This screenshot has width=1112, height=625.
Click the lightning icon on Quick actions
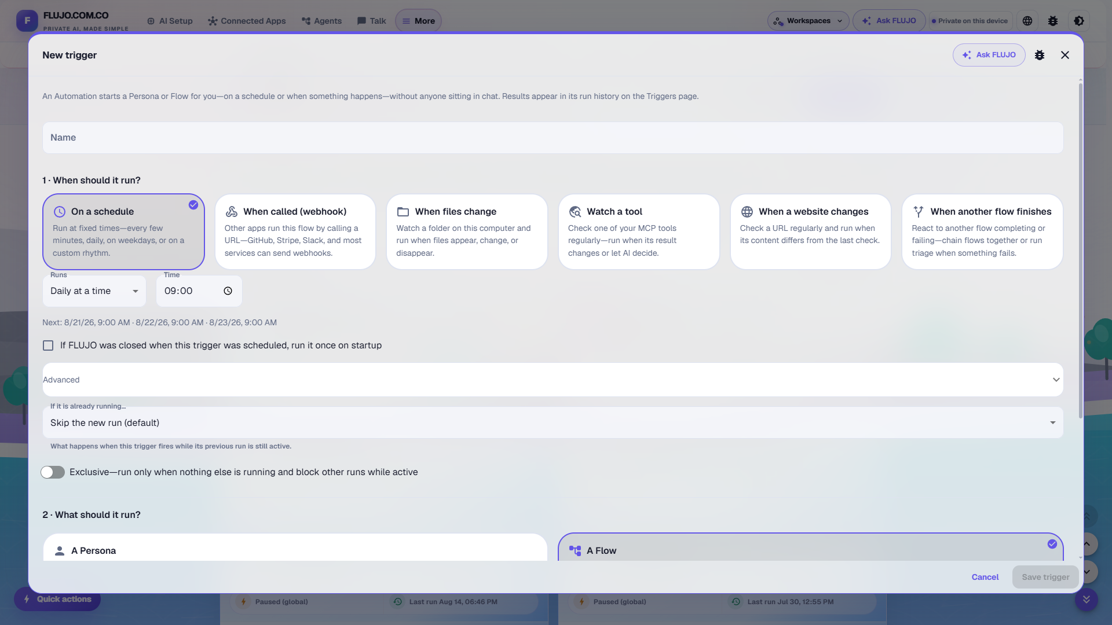point(27,599)
